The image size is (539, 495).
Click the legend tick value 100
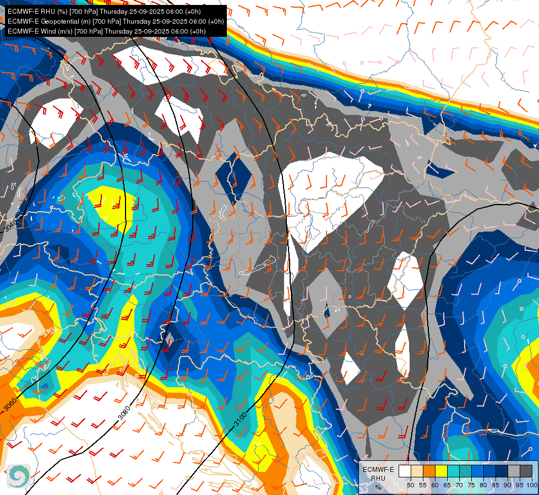pos(532,485)
